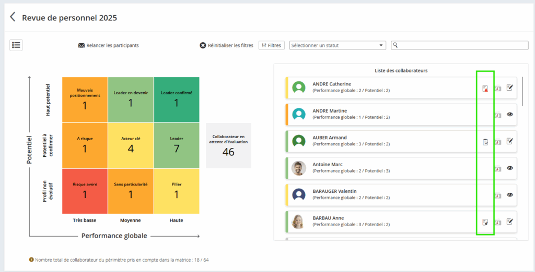The height and width of the screenshot is (272, 535).
Task: Edit AUBER Armand's evaluation
Action: [x=510, y=141]
